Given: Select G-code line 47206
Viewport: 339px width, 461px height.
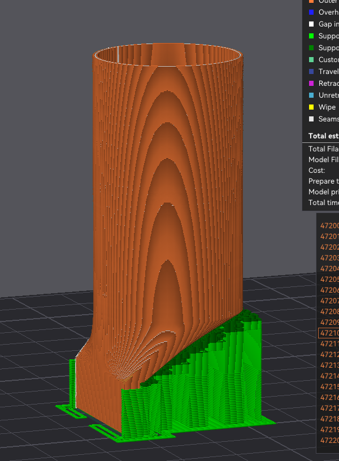Looking at the screenshot, I should pyautogui.click(x=329, y=290).
